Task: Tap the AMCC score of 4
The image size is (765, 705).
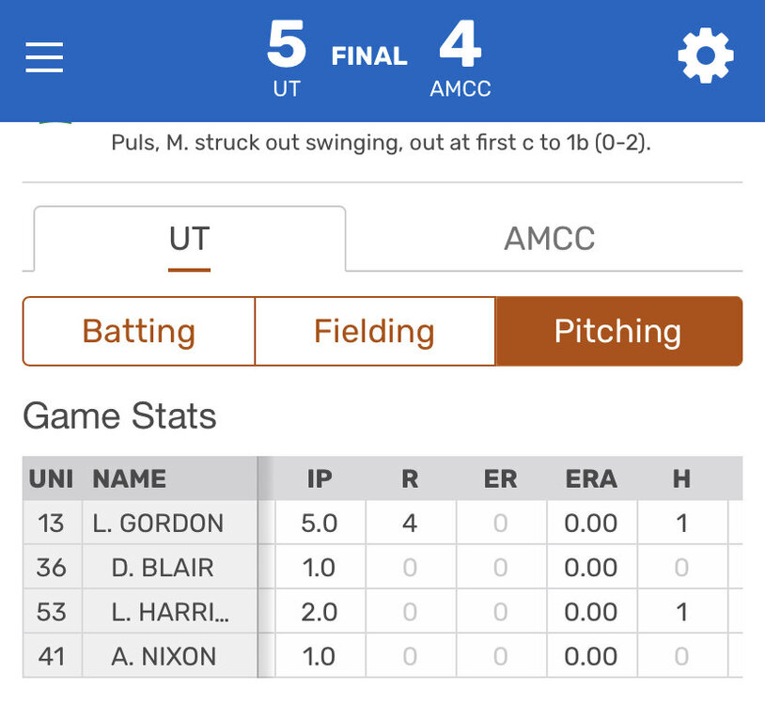Action: pos(460,47)
